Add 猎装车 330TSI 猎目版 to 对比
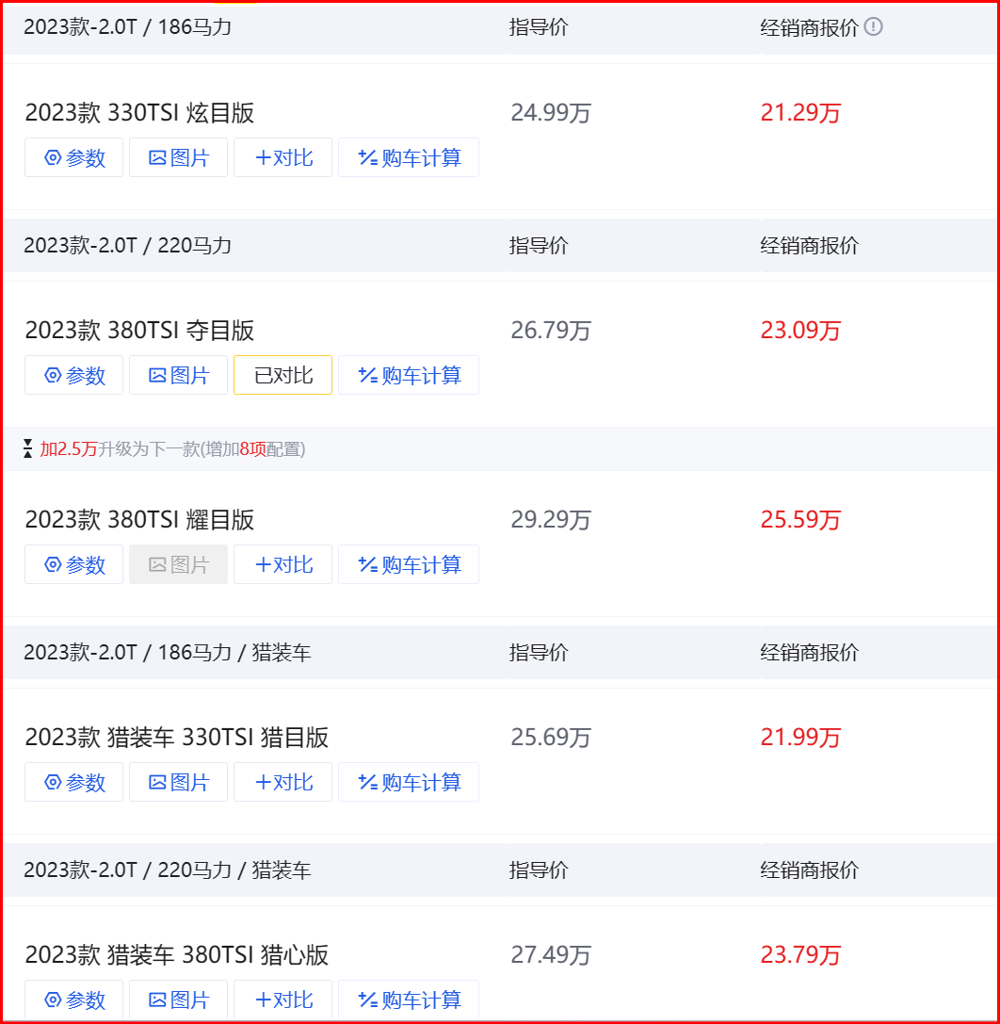 coord(282,782)
